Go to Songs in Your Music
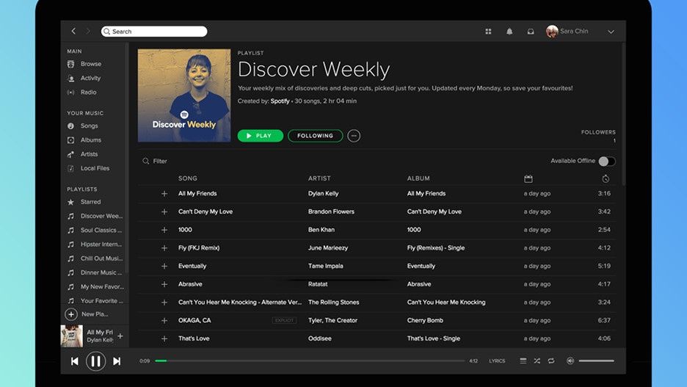Image resolution: width=687 pixels, height=387 pixels. coord(89,126)
